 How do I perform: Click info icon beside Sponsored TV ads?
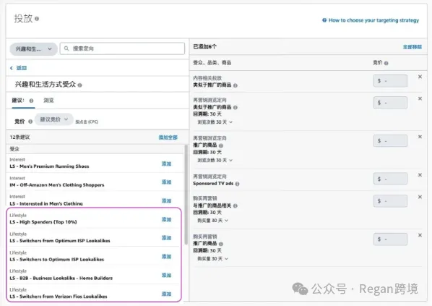[238, 184]
